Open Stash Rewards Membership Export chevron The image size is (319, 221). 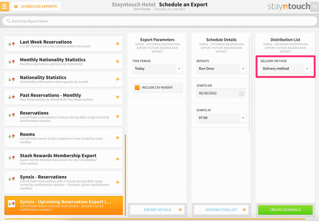(x=118, y=159)
